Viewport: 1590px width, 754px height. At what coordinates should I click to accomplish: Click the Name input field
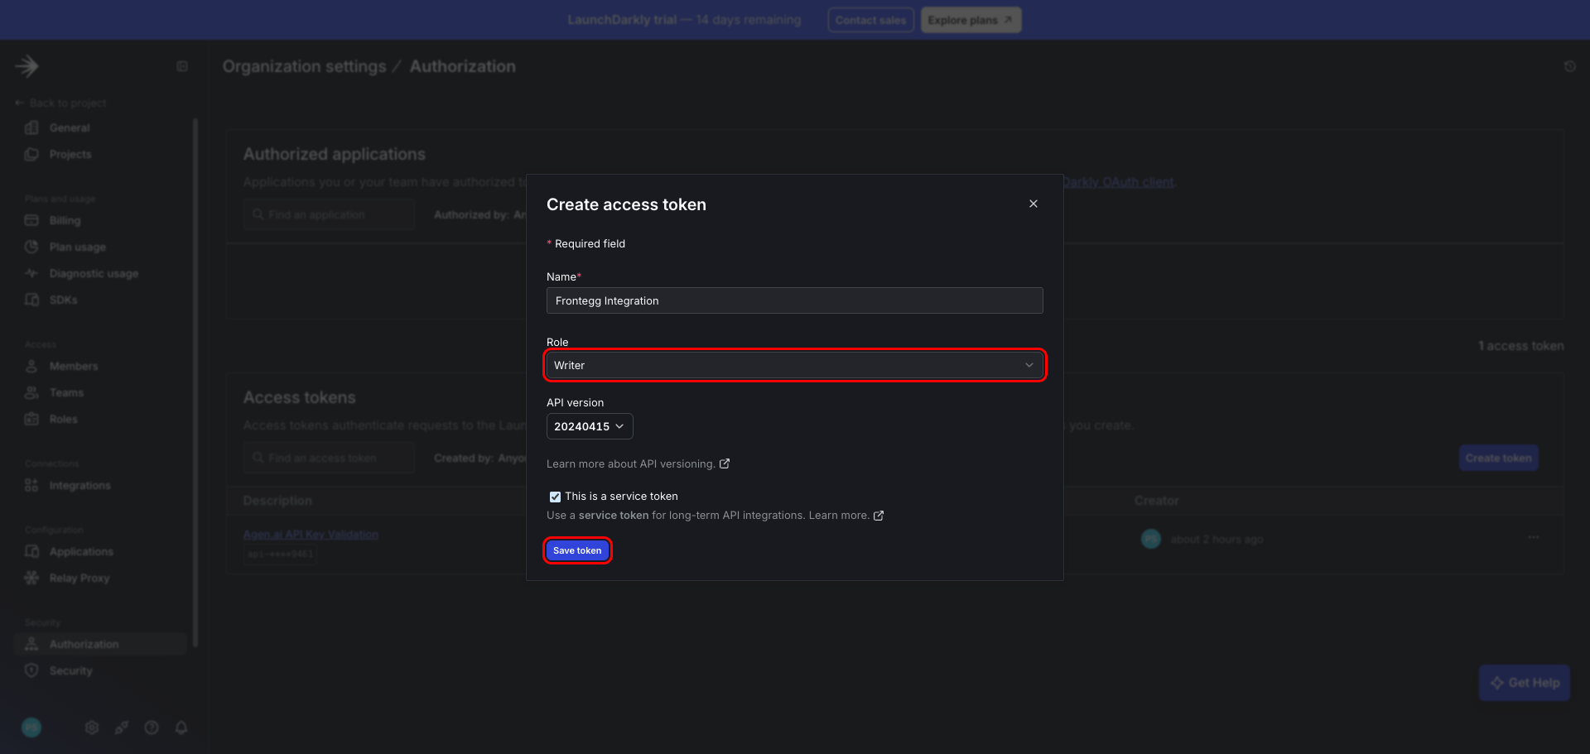tap(794, 300)
